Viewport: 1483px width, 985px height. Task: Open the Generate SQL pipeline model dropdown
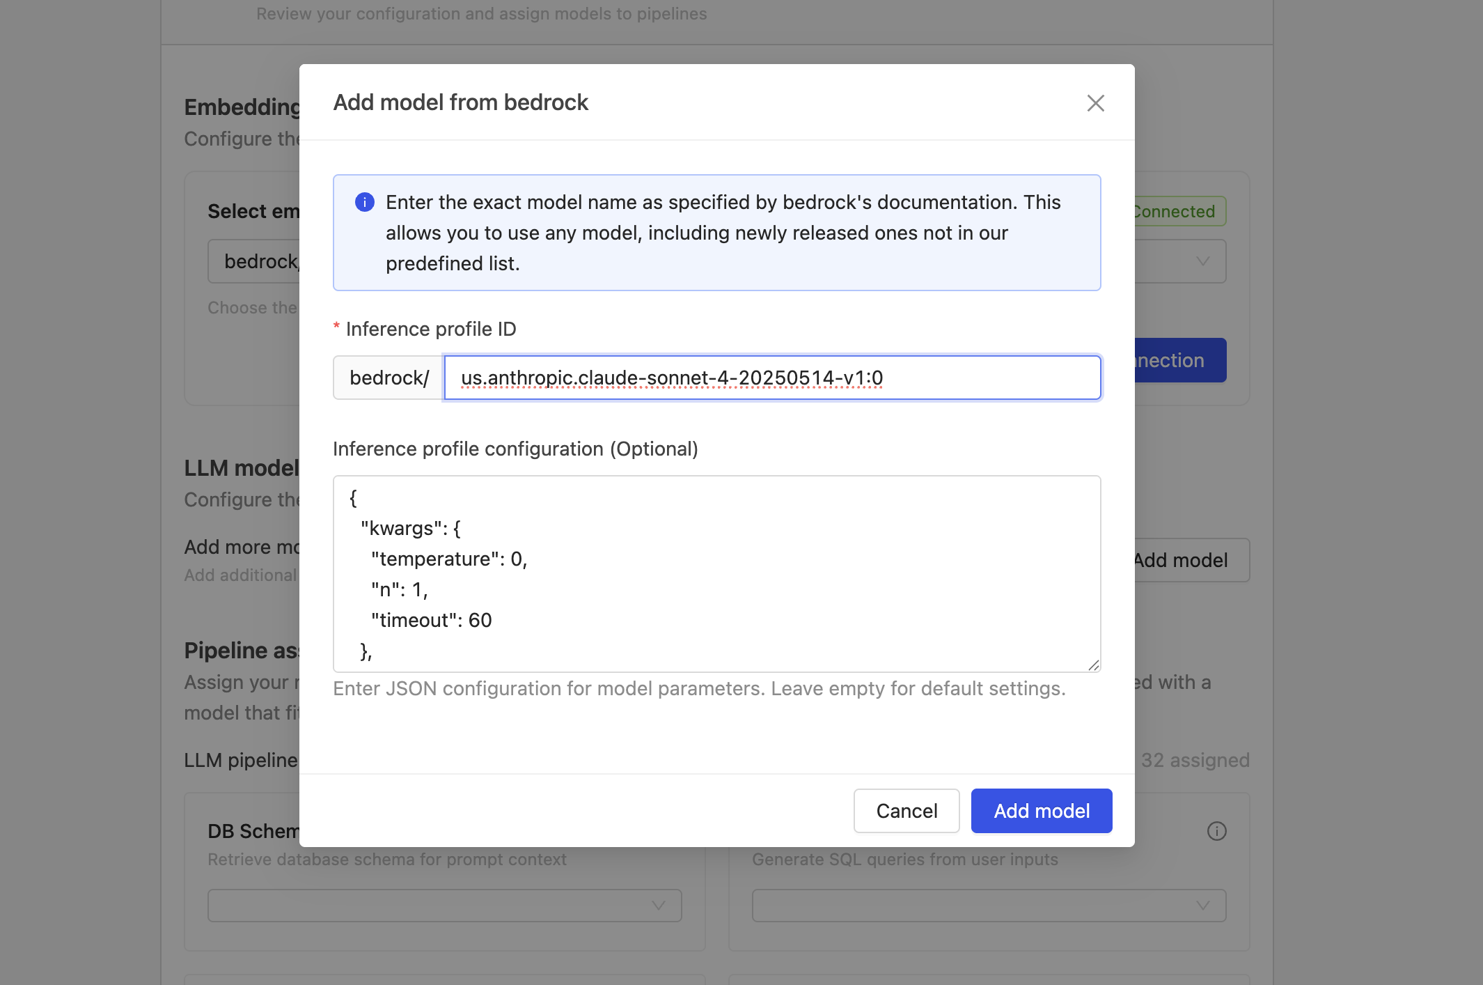(988, 906)
